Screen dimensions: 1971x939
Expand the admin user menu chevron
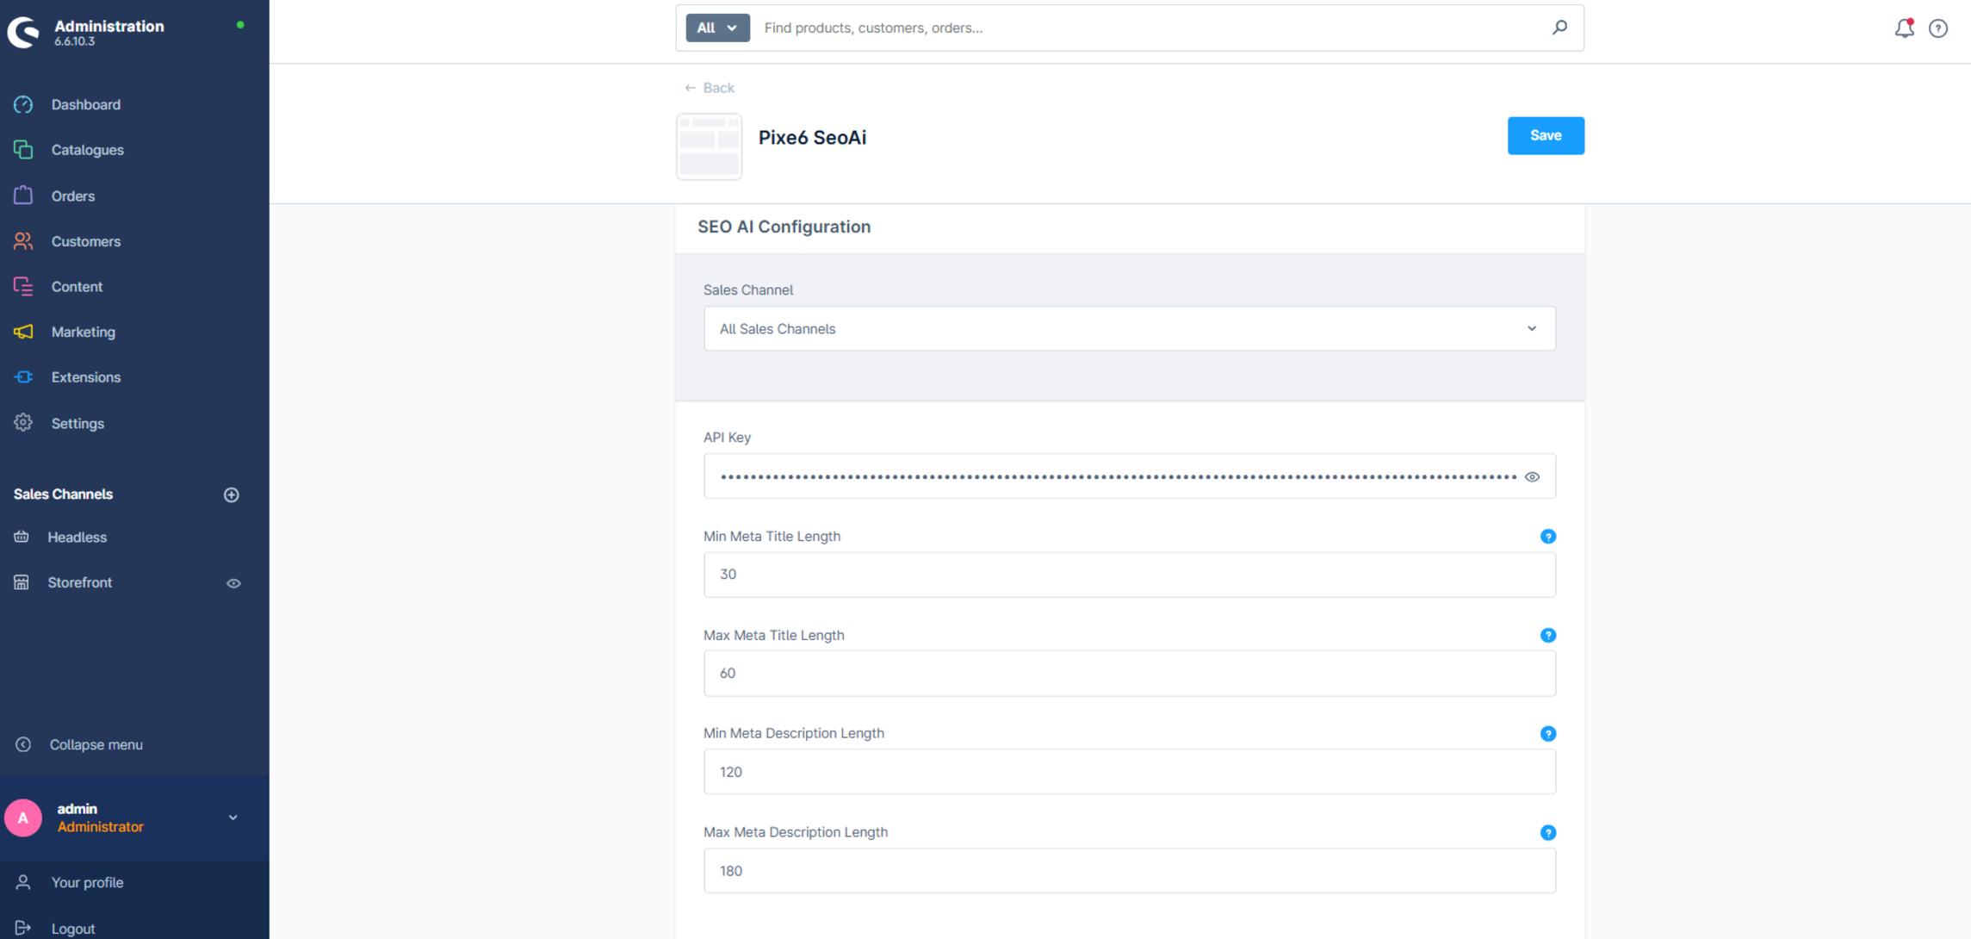[x=232, y=818]
